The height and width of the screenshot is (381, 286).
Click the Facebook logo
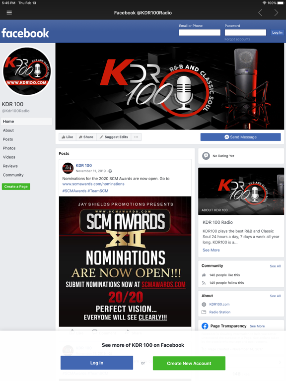pyautogui.click(x=25, y=33)
